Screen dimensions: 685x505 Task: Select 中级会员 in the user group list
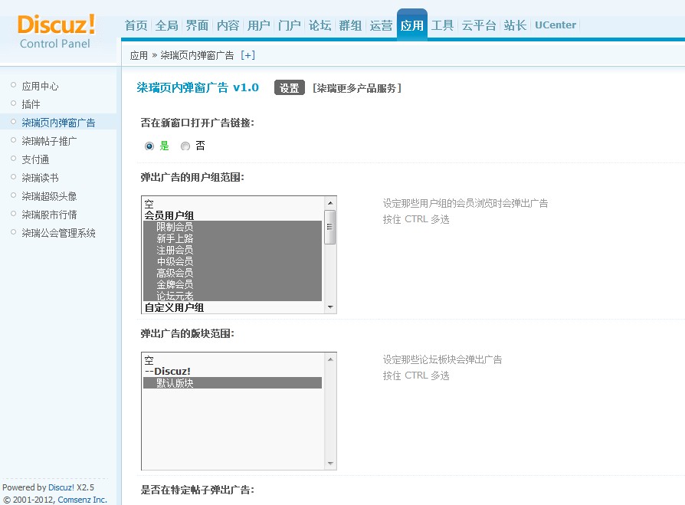pos(232,261)
